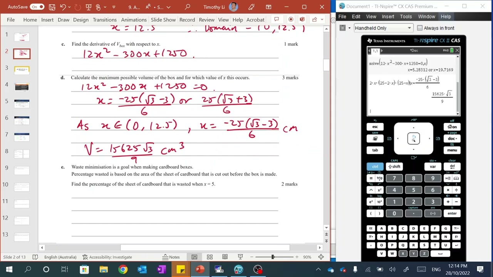This screenshot has height=277, width=493.
Task: Open the File tab in PowerPoint
Action: (11, 20)
